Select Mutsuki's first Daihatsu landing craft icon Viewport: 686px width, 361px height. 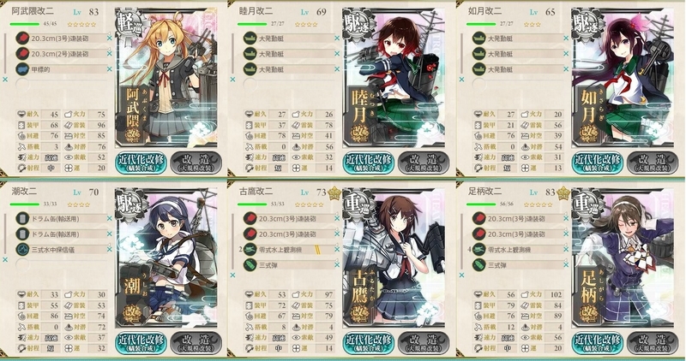click(250, 38)
